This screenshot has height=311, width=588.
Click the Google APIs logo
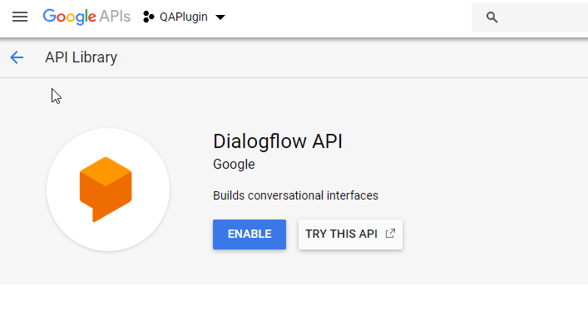(x=86, y=17)
